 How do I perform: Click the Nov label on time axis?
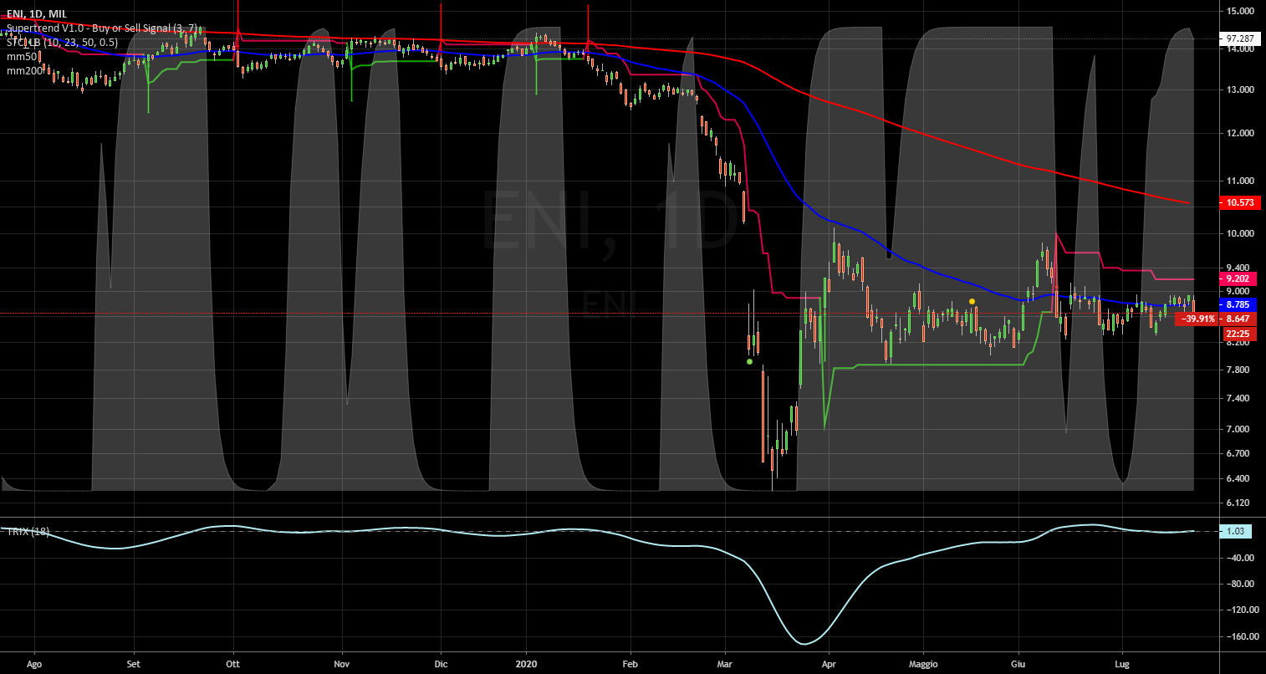tap(341, 665)
